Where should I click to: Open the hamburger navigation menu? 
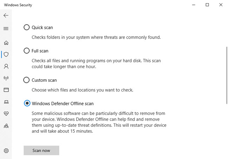point(6,28)
